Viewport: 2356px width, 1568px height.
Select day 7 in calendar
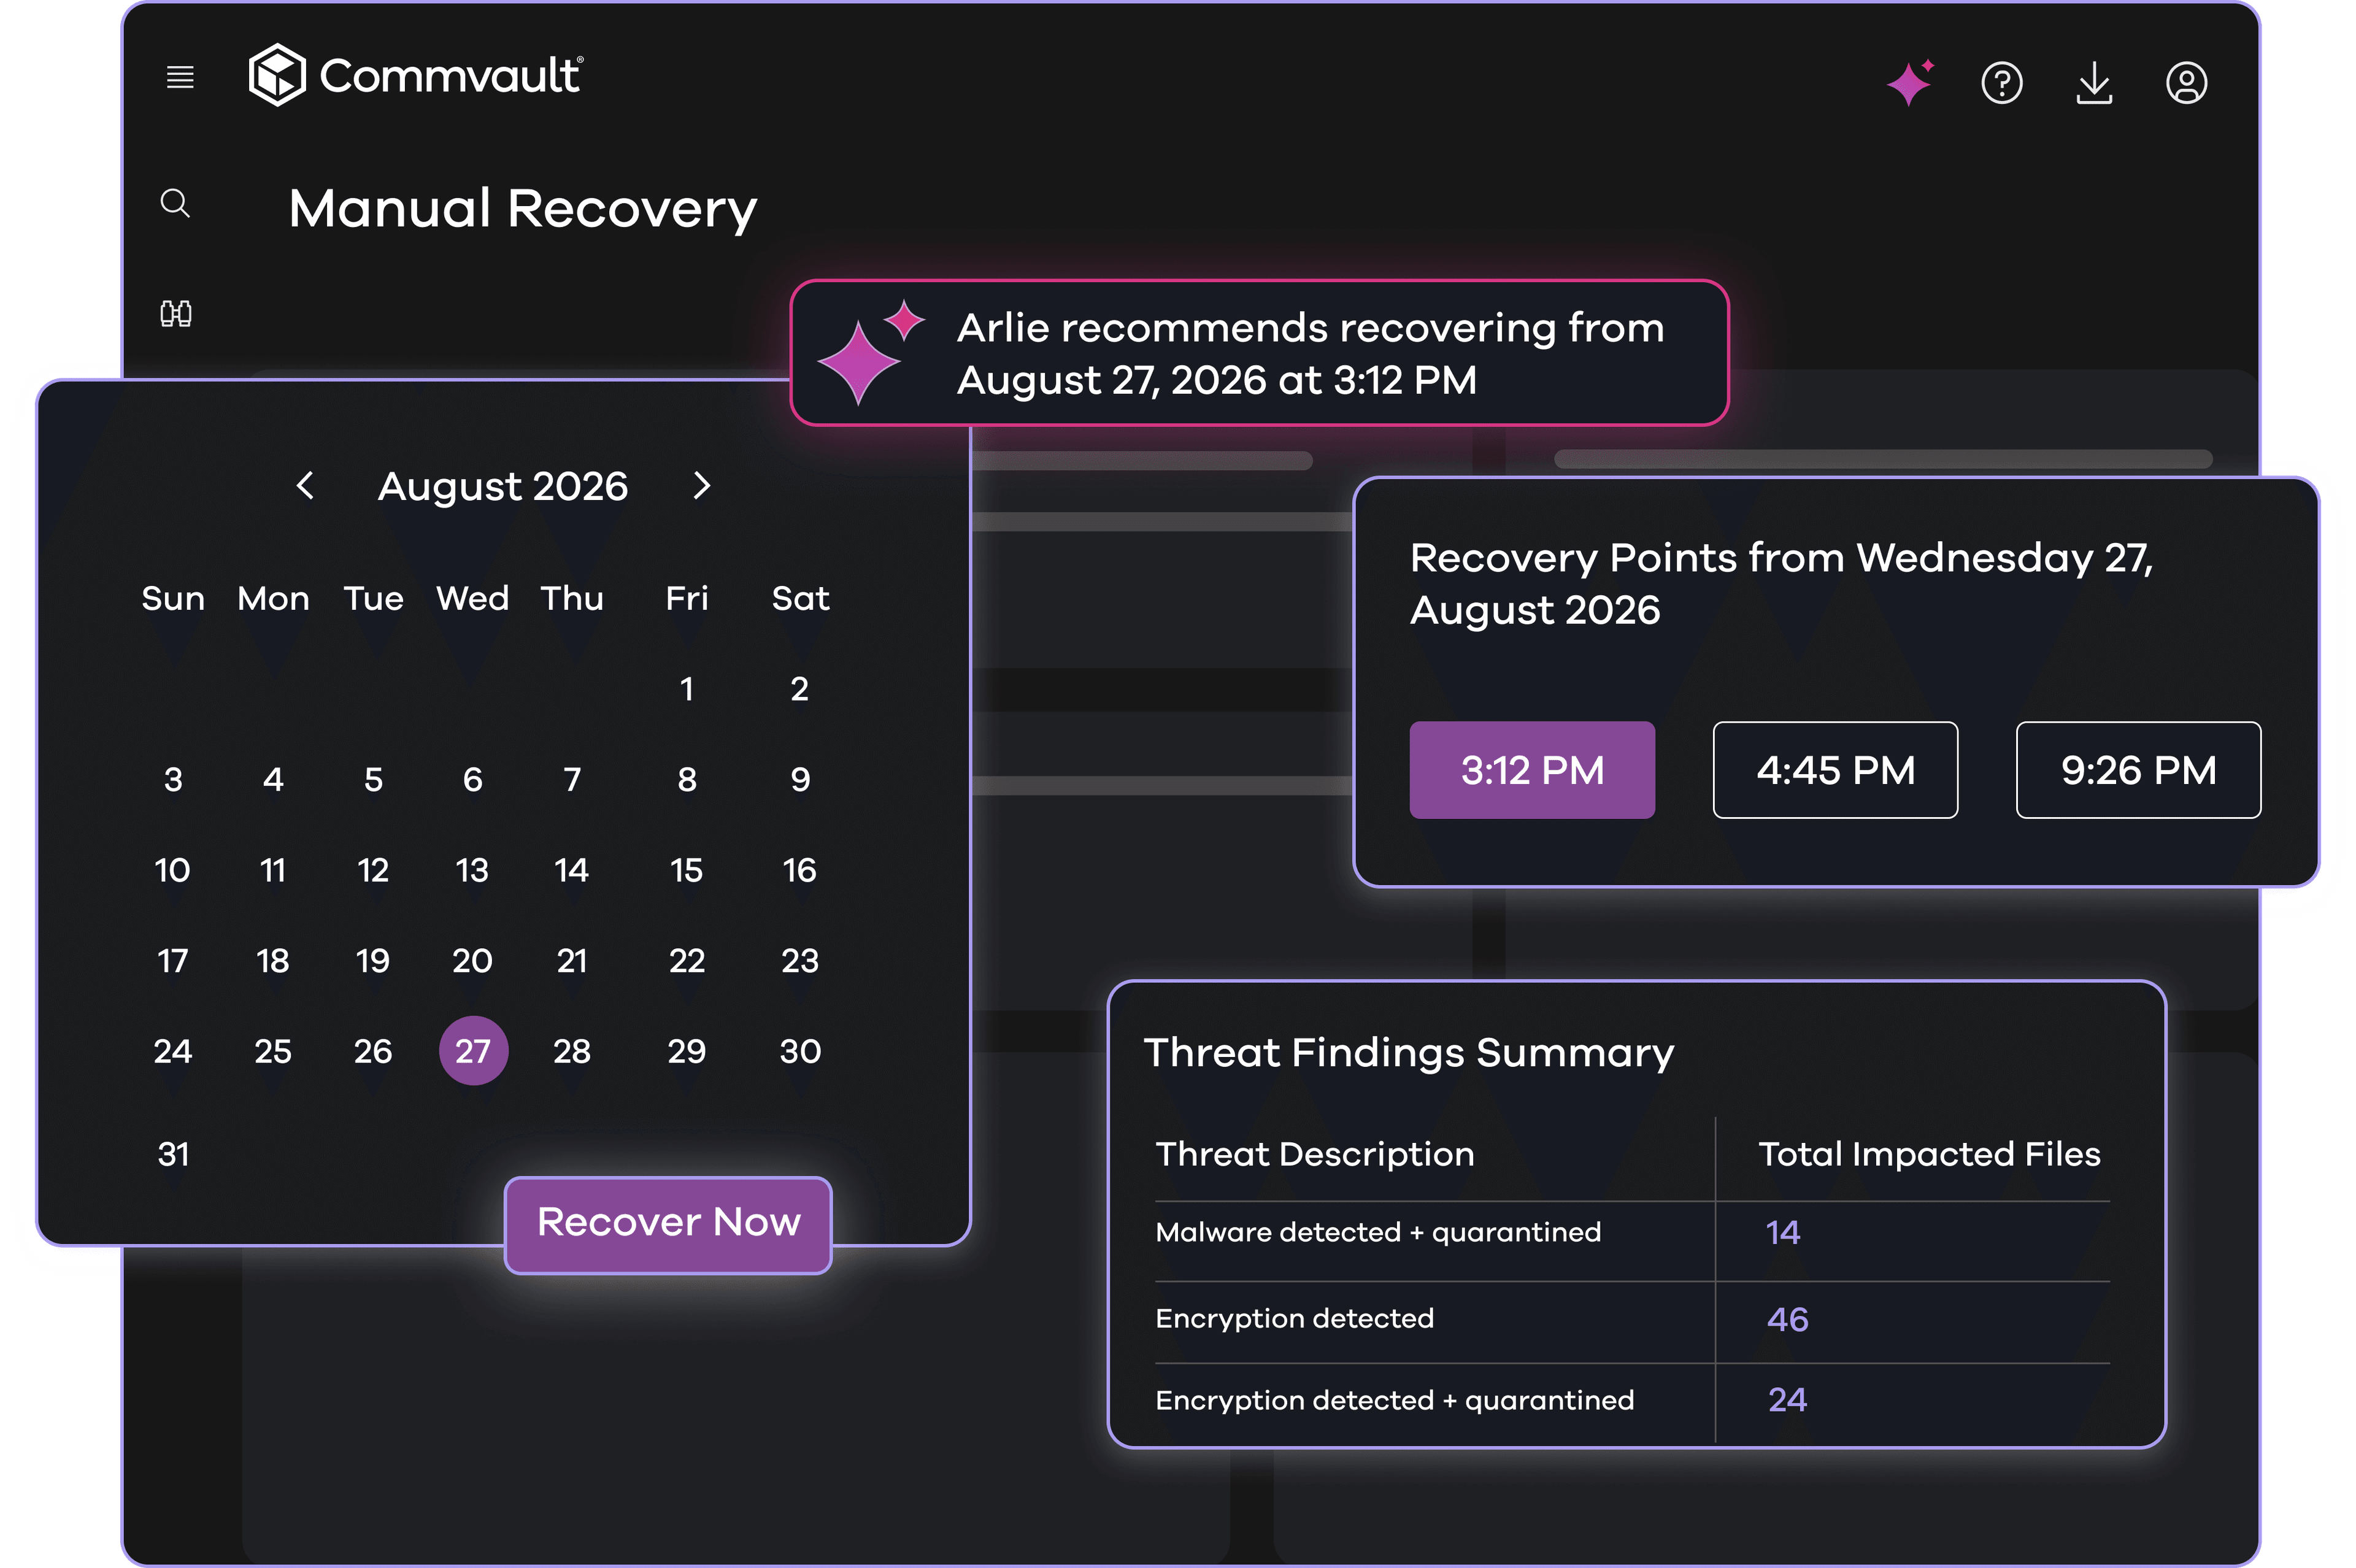(x=572, y=780)
